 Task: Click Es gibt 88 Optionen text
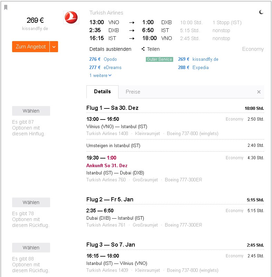31,265
